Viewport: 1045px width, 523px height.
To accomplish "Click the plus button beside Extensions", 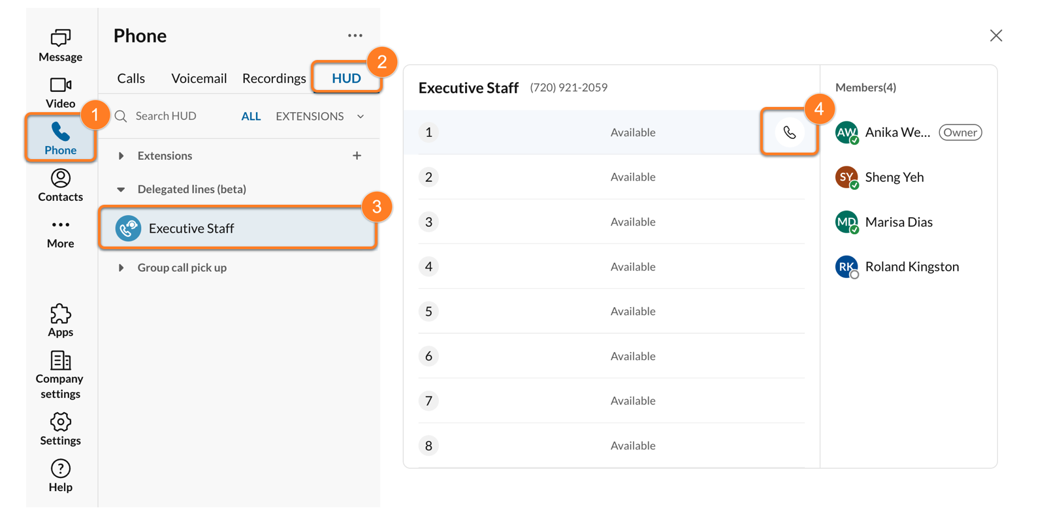I will (357, 156).
